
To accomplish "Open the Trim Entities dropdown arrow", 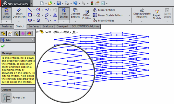I will tap(64, 21).
